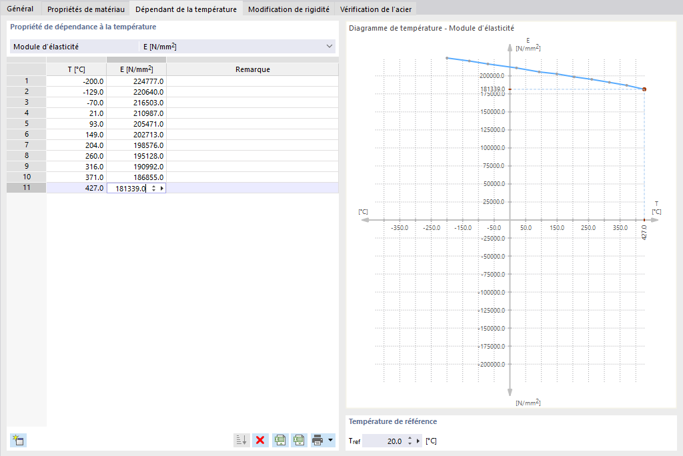Screen dimensions: 683x456
Task: Click the Tref stepper arrows
Action: pyautogui.click(x=410, y=441)
